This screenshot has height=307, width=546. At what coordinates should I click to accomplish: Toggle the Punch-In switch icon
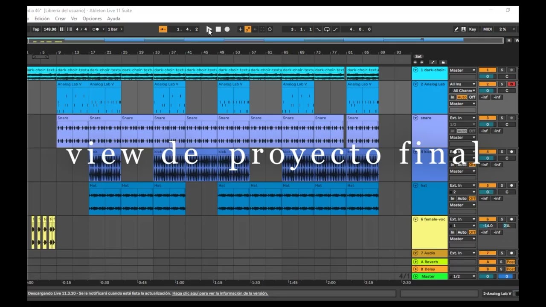pos(318,29)
